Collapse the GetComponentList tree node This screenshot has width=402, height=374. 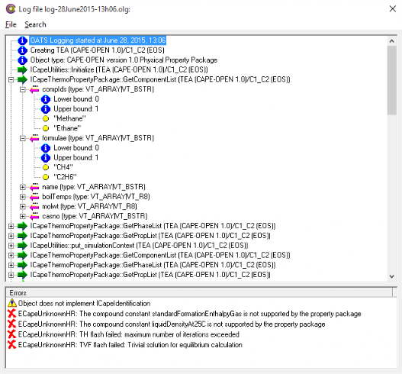click(11, 80)
